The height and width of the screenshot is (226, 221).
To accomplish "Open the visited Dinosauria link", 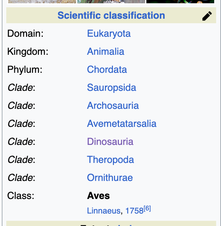I will tap(110, 142).
